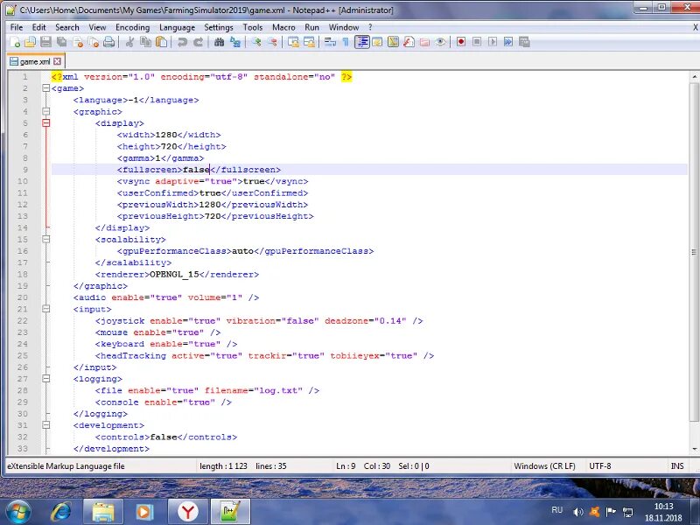Collapse the <graphic> node fold marker

tap(46, 111)
